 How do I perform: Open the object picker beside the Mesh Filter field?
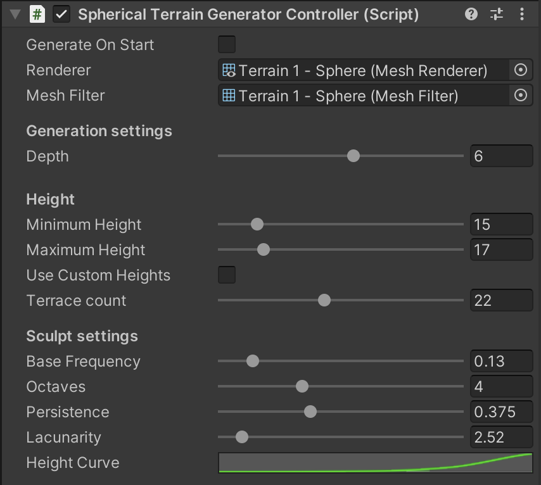pyautogui.click(x=521, y=95)
